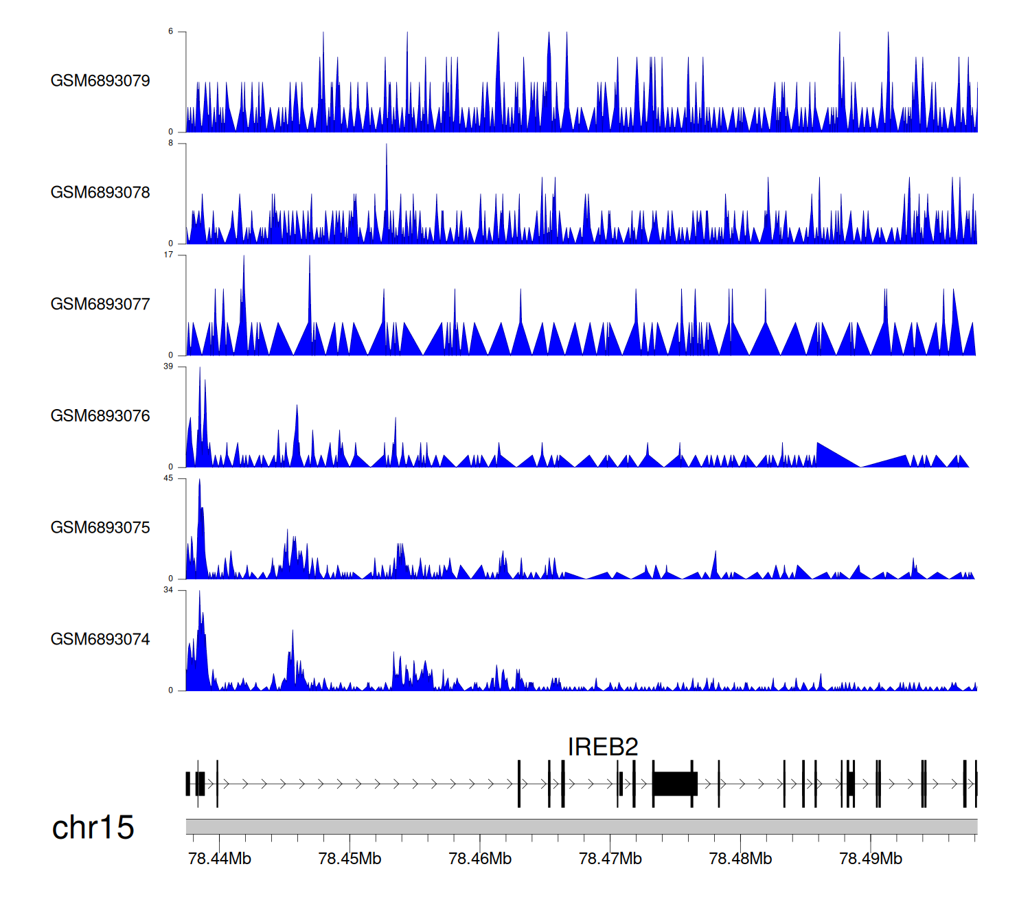Select the chr15 chromosome label

pyautogui.click(x=93, y=828)
